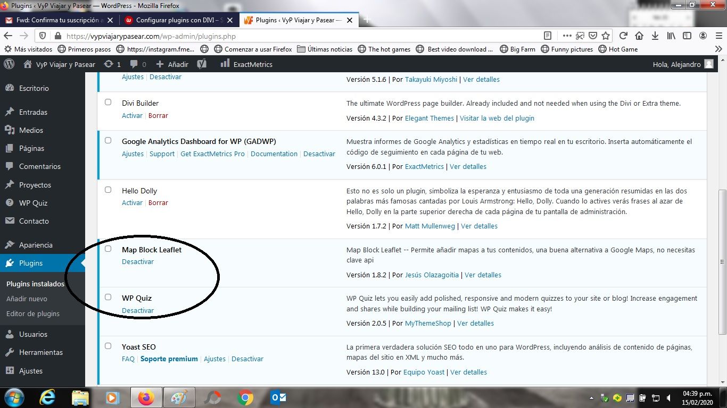Screen dimensions: 727x408
Task: Click the Firefox home icon
Action: point(639,36)
